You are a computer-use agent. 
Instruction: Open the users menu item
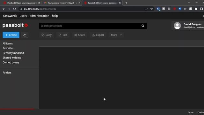pyautogui.click(x=23, y=16)
